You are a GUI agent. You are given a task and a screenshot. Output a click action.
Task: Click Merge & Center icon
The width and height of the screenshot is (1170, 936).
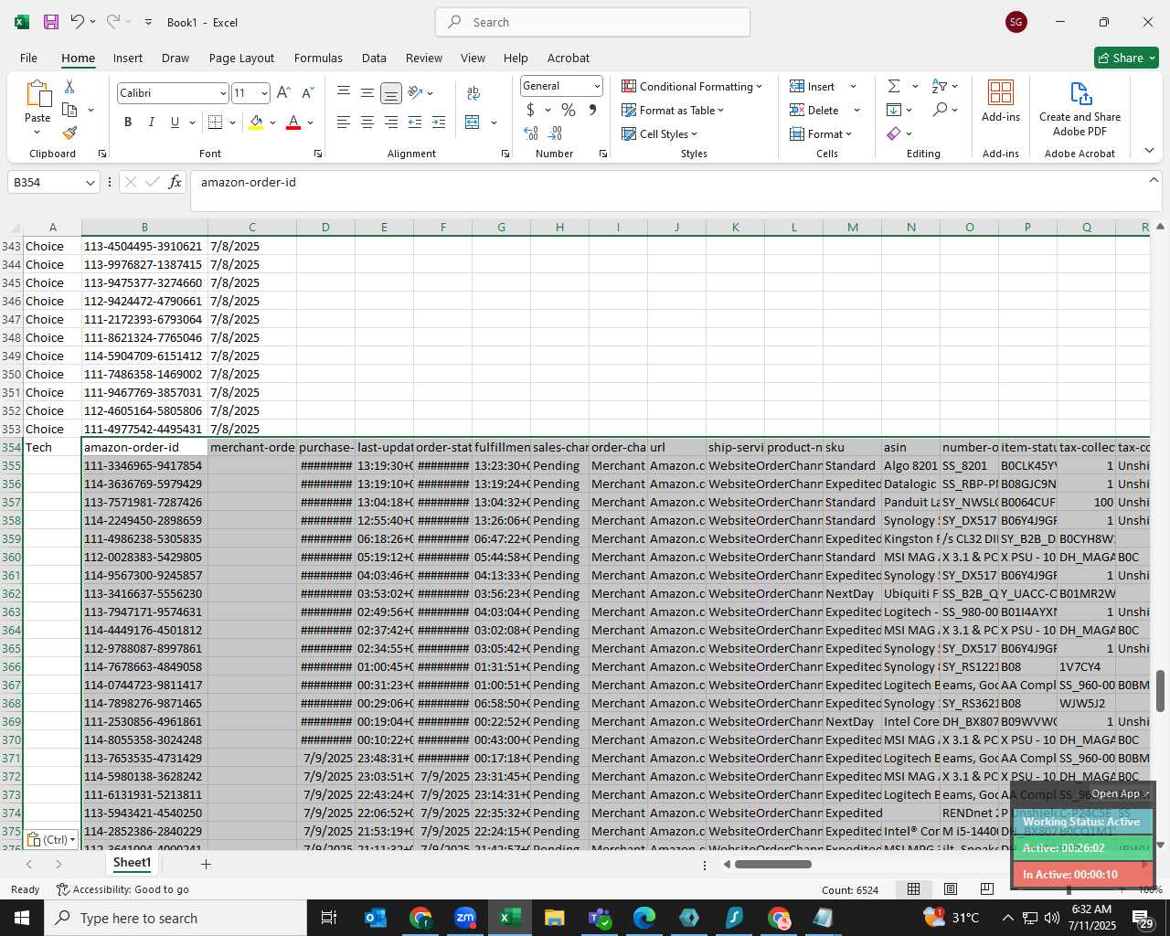point(473,122)
